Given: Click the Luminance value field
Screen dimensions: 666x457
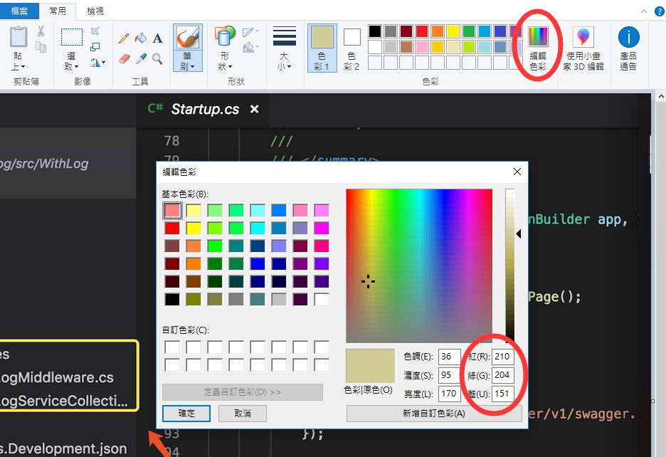Looking at the screenshot, I should pos(450,394).
